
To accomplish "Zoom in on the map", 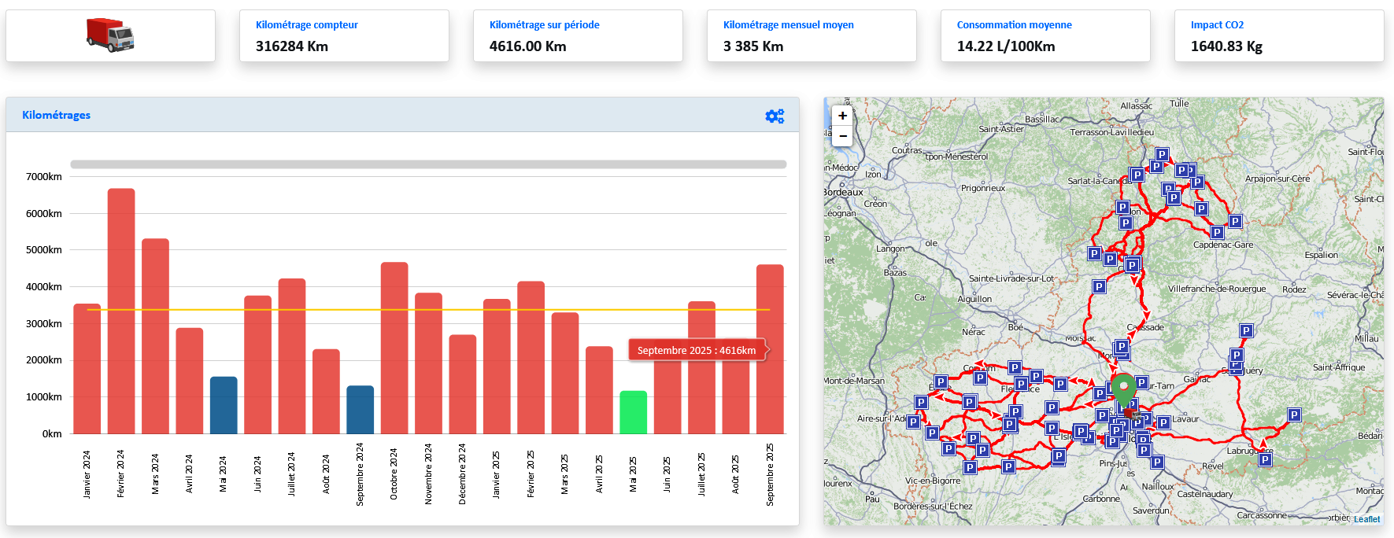I will [842, 116].
